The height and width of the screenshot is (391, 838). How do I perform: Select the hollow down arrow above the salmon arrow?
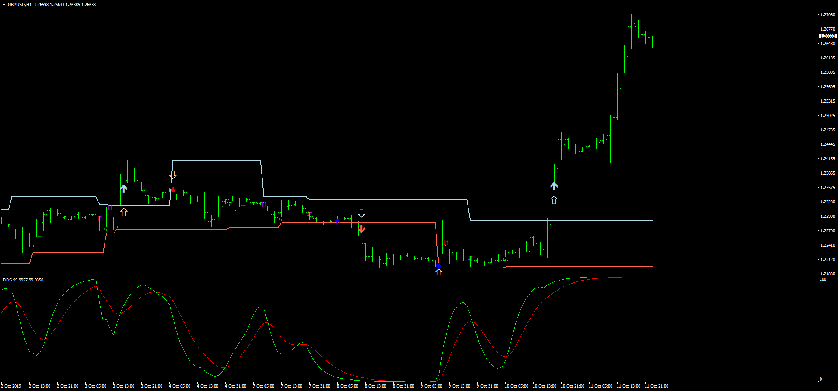(361, 213)
